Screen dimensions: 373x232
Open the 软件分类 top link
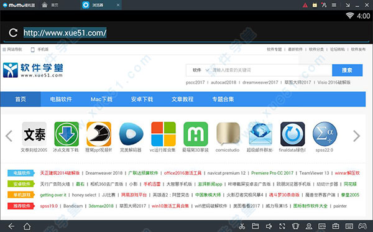(x=316, y=49)
